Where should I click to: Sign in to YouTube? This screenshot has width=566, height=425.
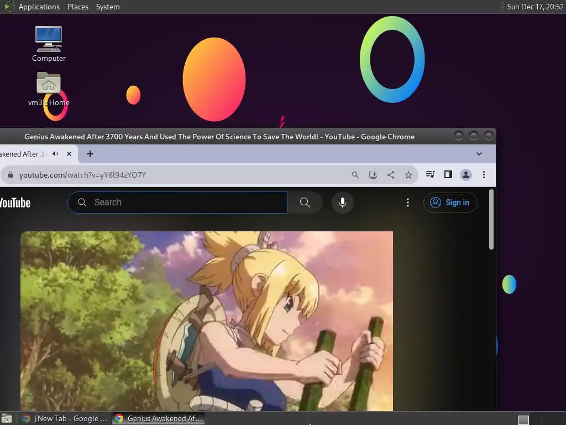pyautogui.click(x=450, y=203)
